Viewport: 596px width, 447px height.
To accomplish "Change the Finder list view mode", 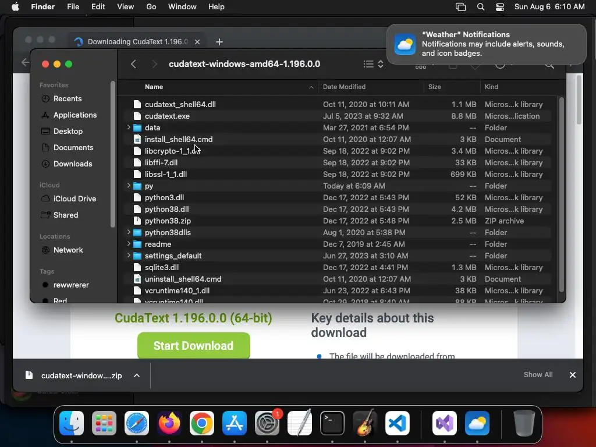I will coord(373,64).
